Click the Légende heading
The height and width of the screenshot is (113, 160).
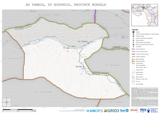[x=135, y=30]
